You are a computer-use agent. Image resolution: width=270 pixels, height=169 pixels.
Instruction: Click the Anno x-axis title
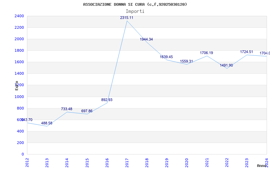pyautogui.click(x=262, y=166)
